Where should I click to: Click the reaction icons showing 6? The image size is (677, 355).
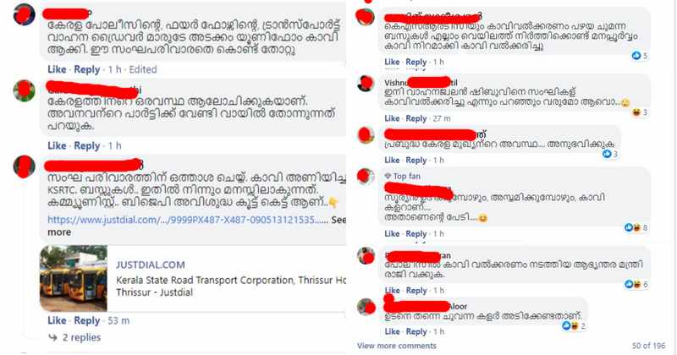point(632,284)
